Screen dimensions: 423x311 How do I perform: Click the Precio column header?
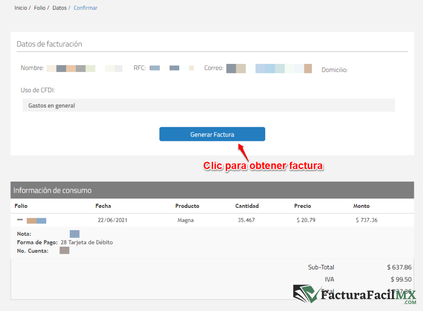point(302,206)
